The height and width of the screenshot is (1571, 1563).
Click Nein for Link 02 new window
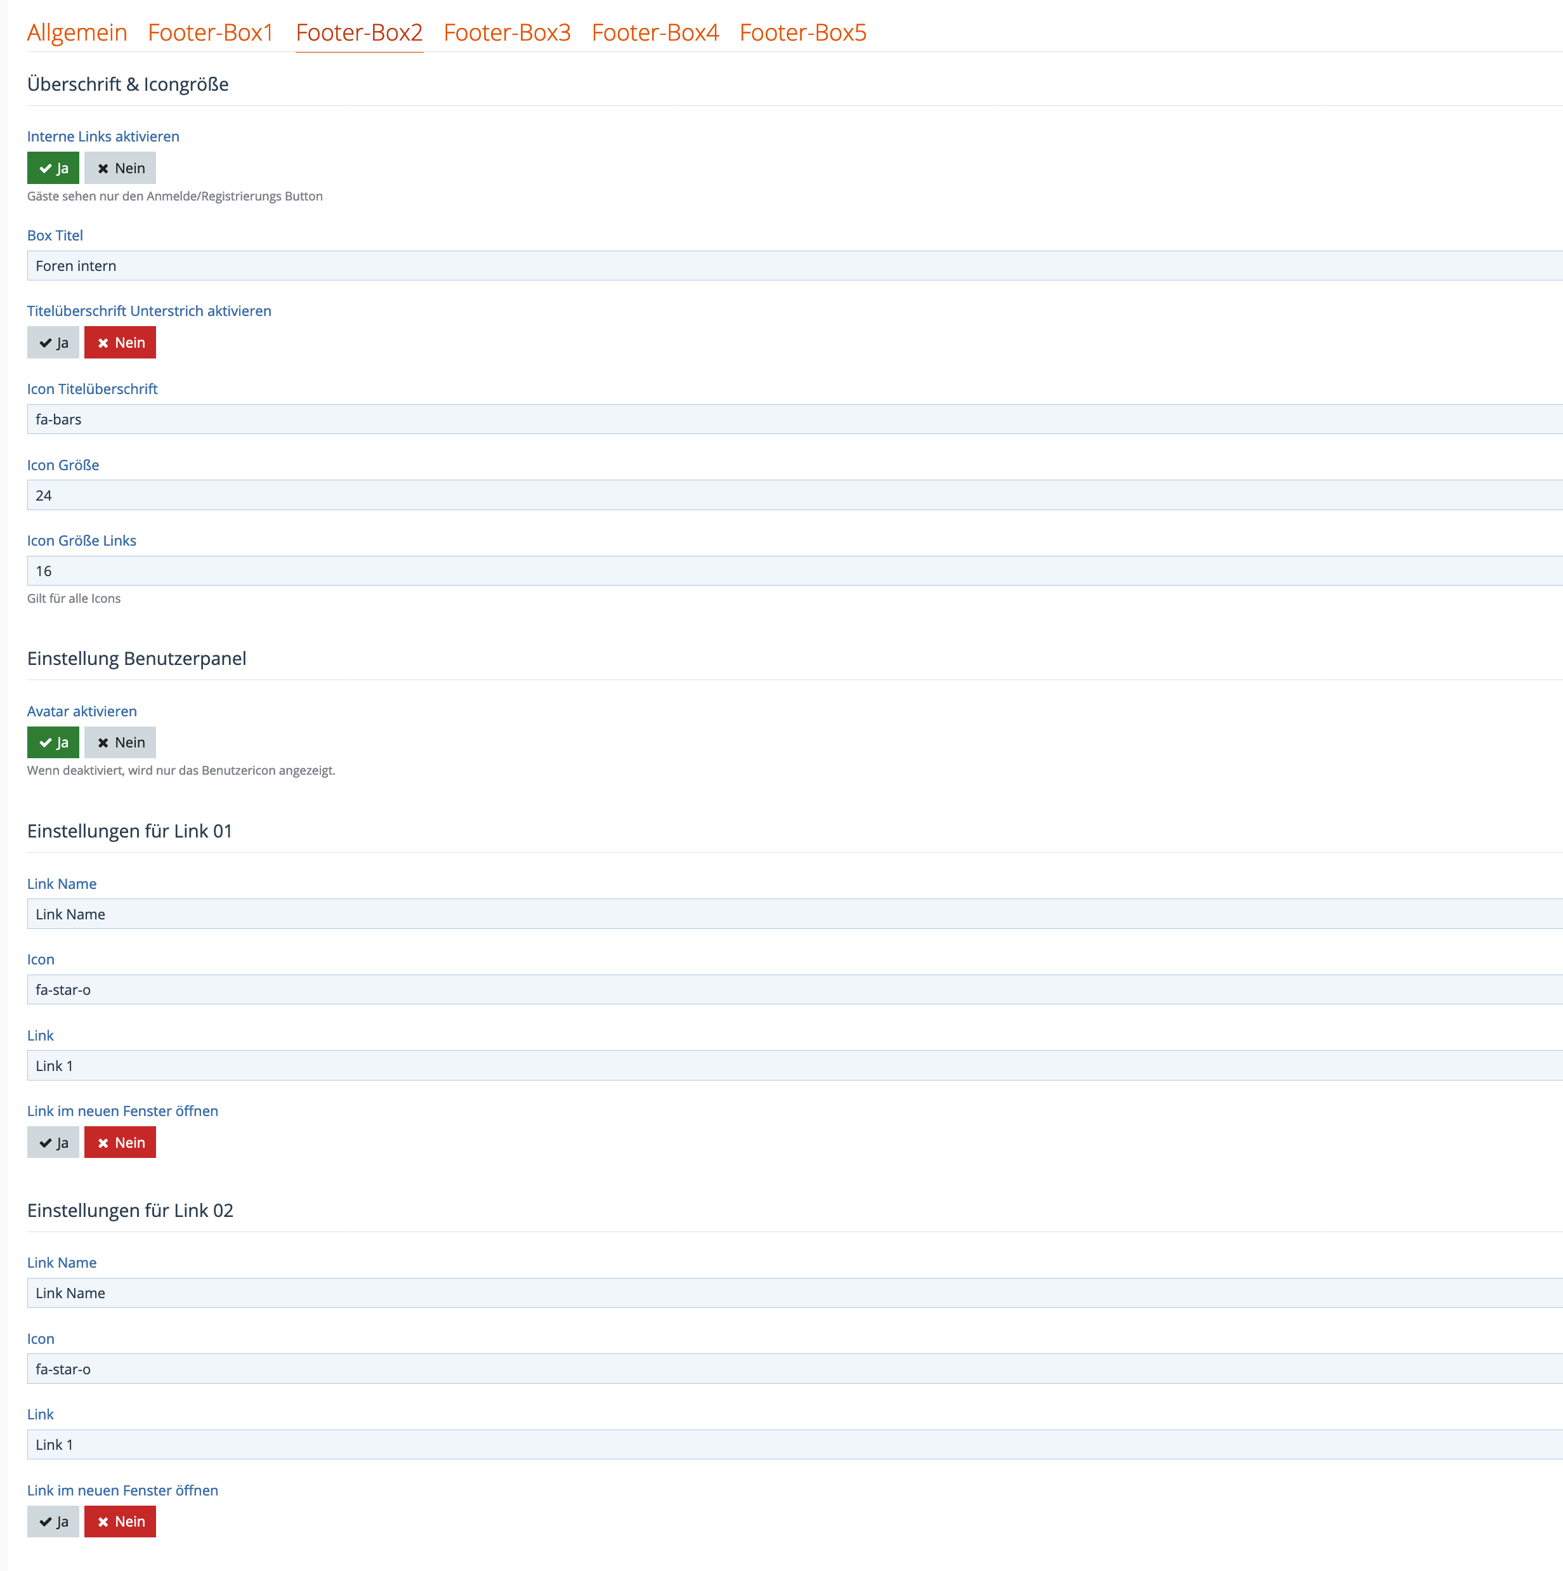coord(121,1522)
